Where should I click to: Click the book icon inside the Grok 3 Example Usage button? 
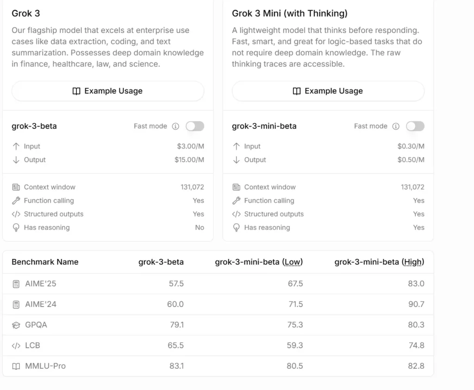pyautogui.click(x=75, y=91)
